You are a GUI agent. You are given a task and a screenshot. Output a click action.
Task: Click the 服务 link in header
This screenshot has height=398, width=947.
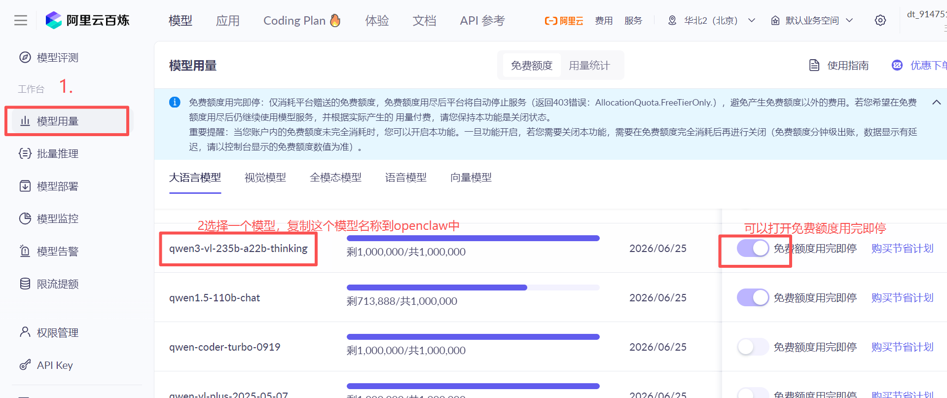[633, 21]
